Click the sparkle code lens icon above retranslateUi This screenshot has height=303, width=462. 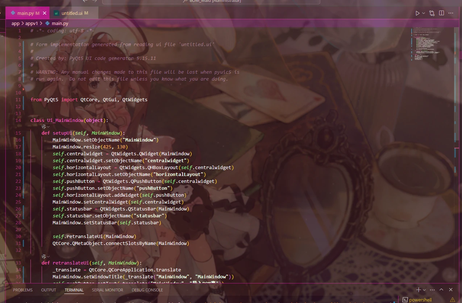[44, 257]
